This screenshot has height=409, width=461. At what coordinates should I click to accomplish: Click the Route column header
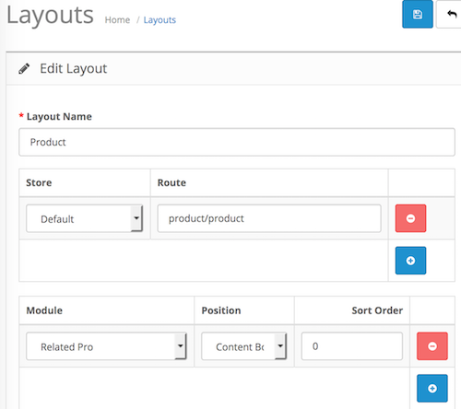click(x=171, y=182)
